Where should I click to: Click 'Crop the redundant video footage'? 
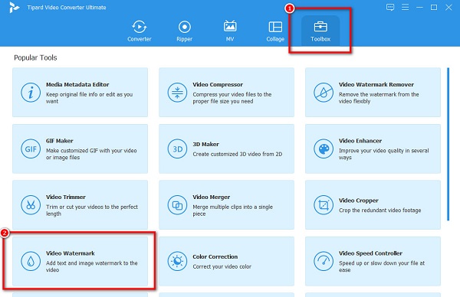pyautogui.click(x=380, y=211)
